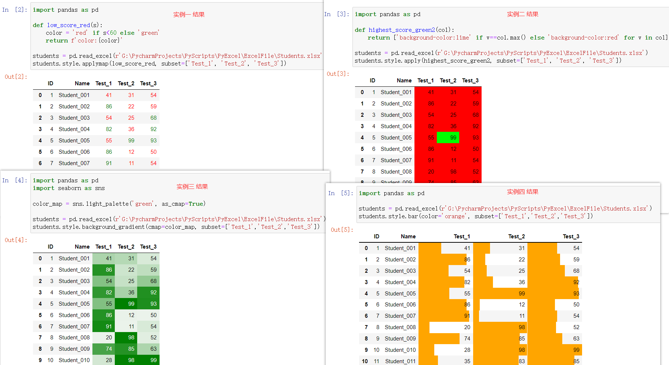Click the Out[3] output prompt

(338, 74)
